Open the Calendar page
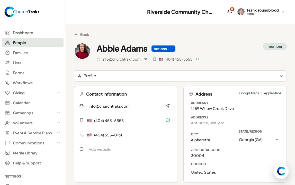 tap(33, 103)
